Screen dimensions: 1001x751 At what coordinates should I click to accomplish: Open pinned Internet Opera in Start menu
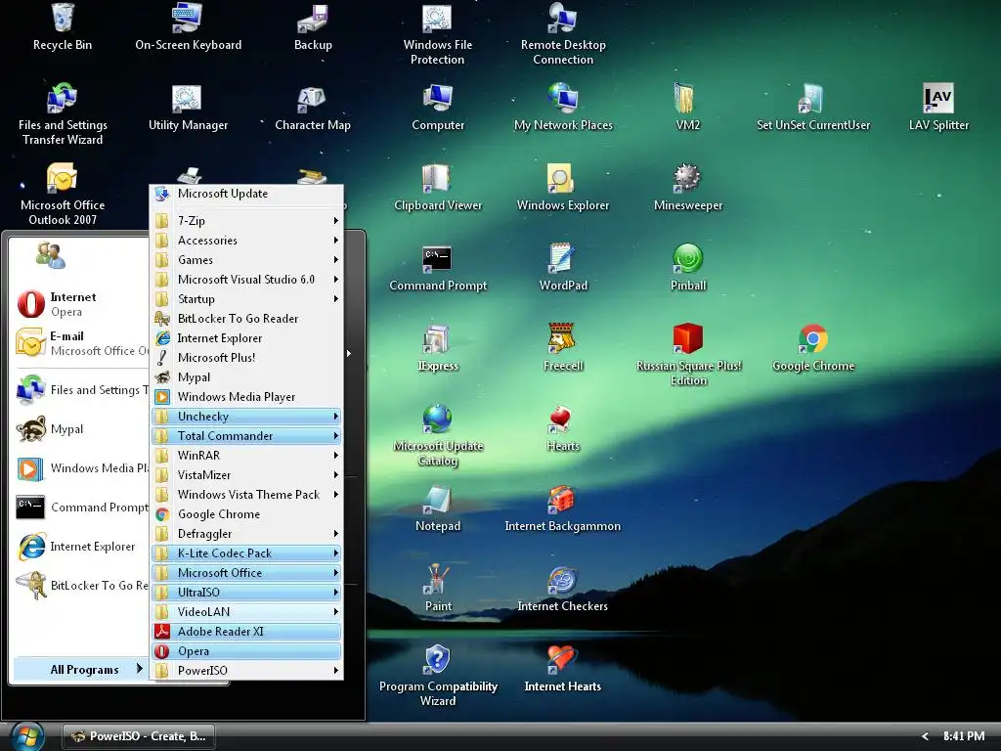coord(81,304)
